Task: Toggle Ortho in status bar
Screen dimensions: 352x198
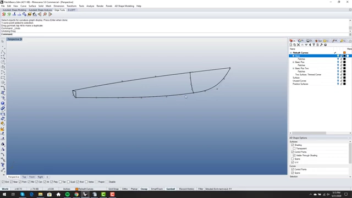Action: pyautogui.click(x=125, y=189)
